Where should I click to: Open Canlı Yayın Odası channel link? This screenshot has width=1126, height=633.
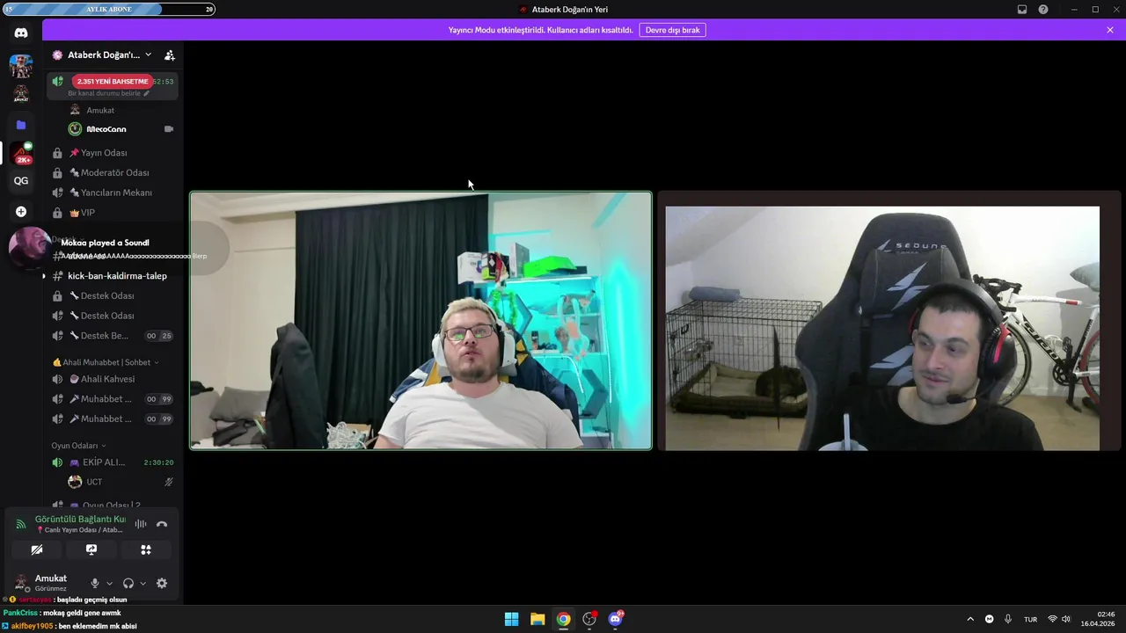coord(79,530)
